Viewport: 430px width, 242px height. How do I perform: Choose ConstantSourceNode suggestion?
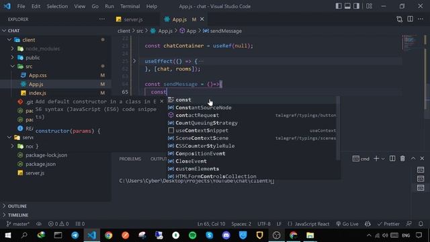253,108
